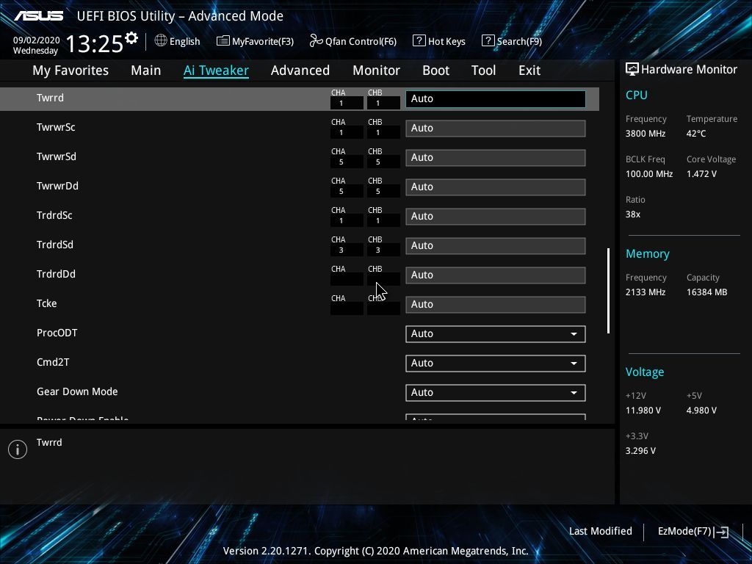Select the Tcke setting label

click(46, 303)
